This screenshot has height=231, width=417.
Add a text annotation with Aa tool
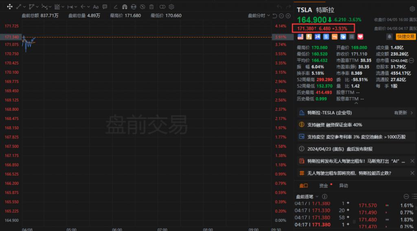[96, 7]
